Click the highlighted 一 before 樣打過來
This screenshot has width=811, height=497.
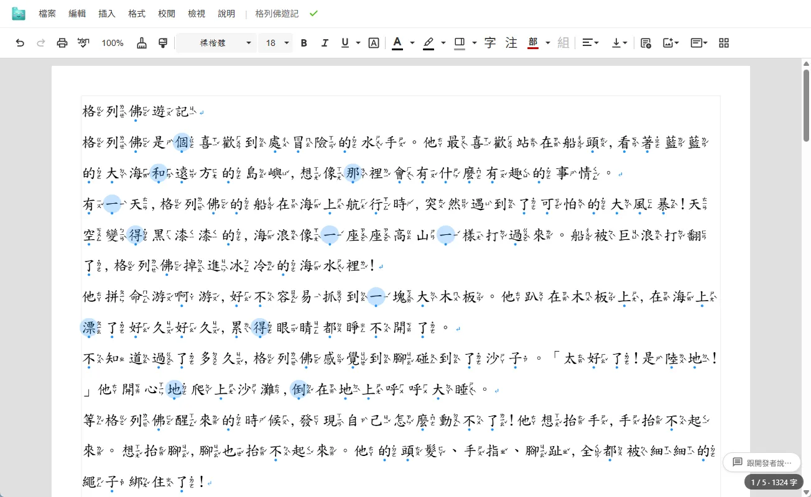coord(445,235)
